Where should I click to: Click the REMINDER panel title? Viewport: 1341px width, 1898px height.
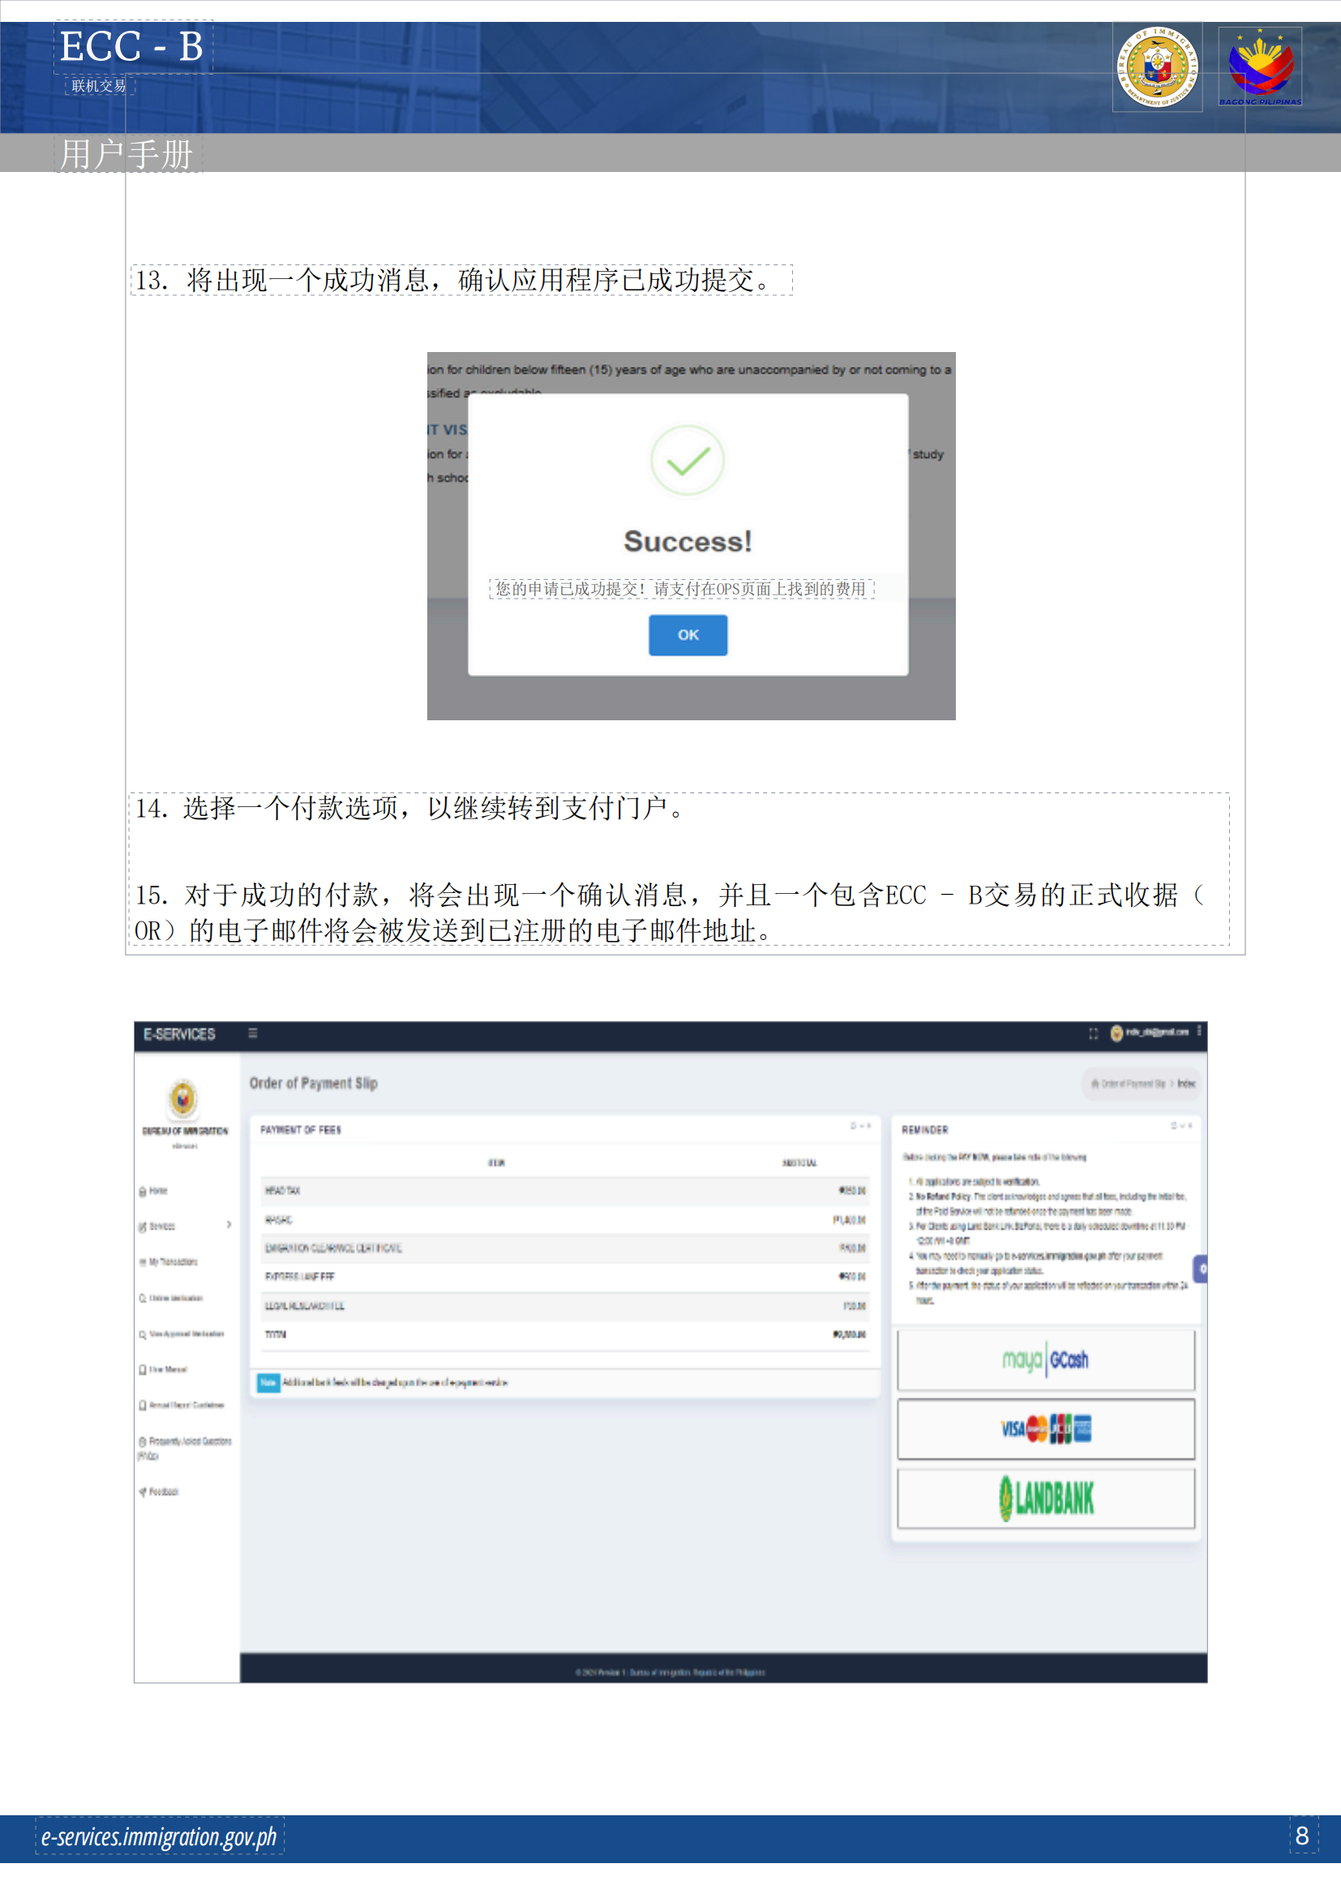pyautogui.click(x=925, y=1130)
